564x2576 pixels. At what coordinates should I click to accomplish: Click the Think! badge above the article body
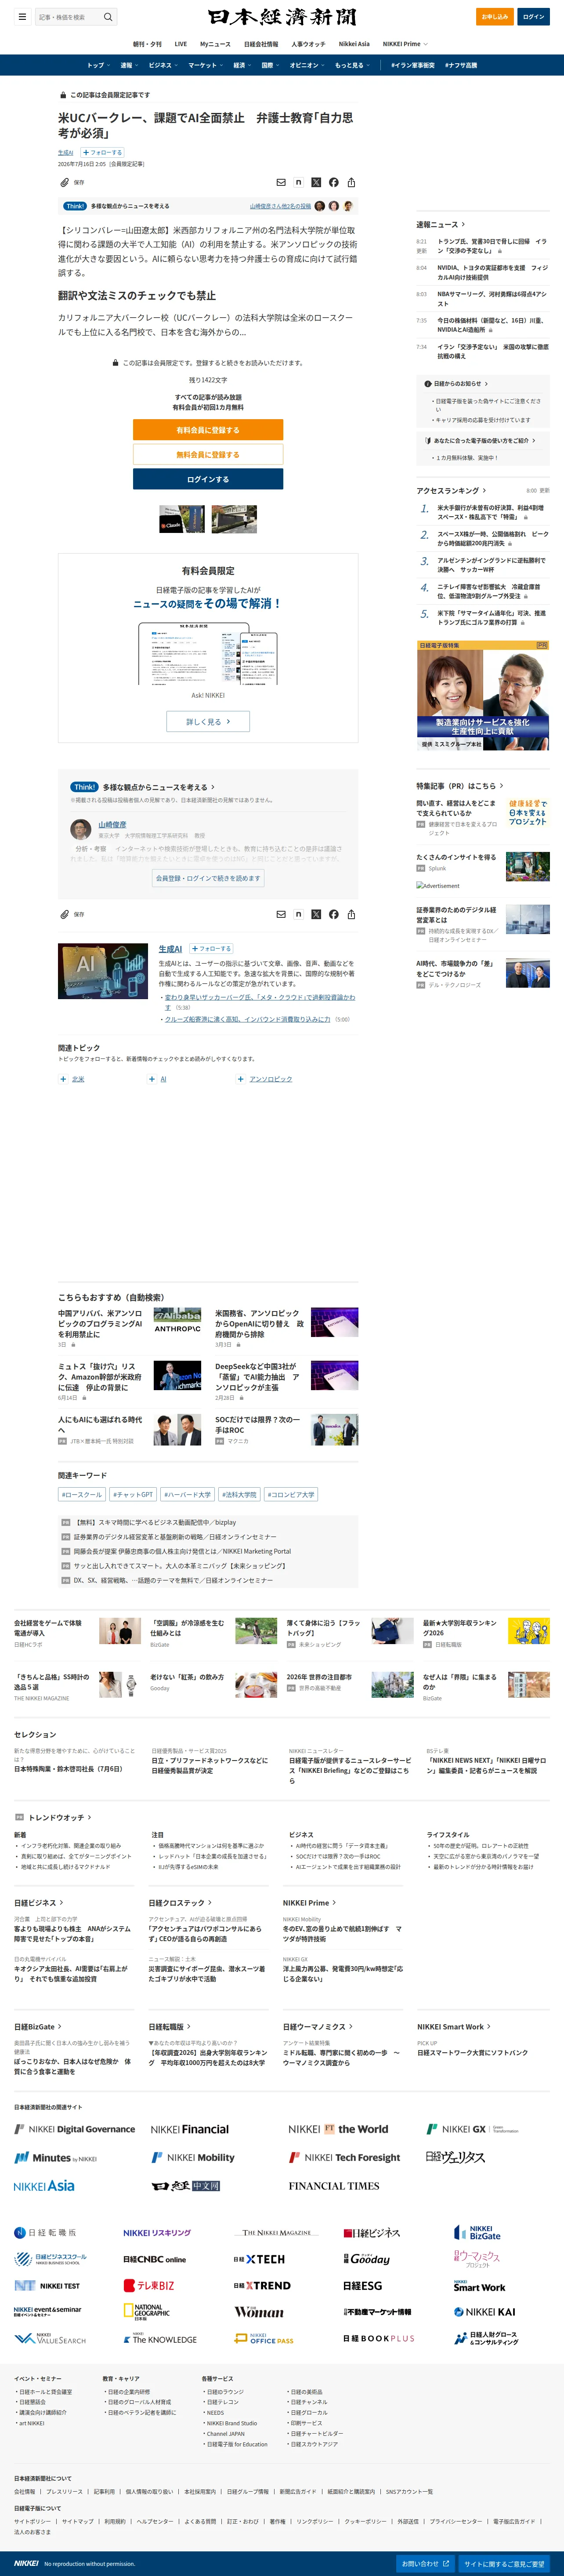pos(75,206)
